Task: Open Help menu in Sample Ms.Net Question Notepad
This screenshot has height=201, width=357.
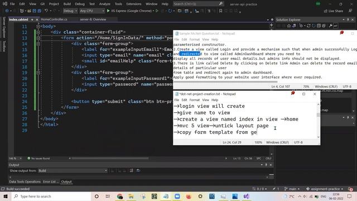Action: pos(215,40)
